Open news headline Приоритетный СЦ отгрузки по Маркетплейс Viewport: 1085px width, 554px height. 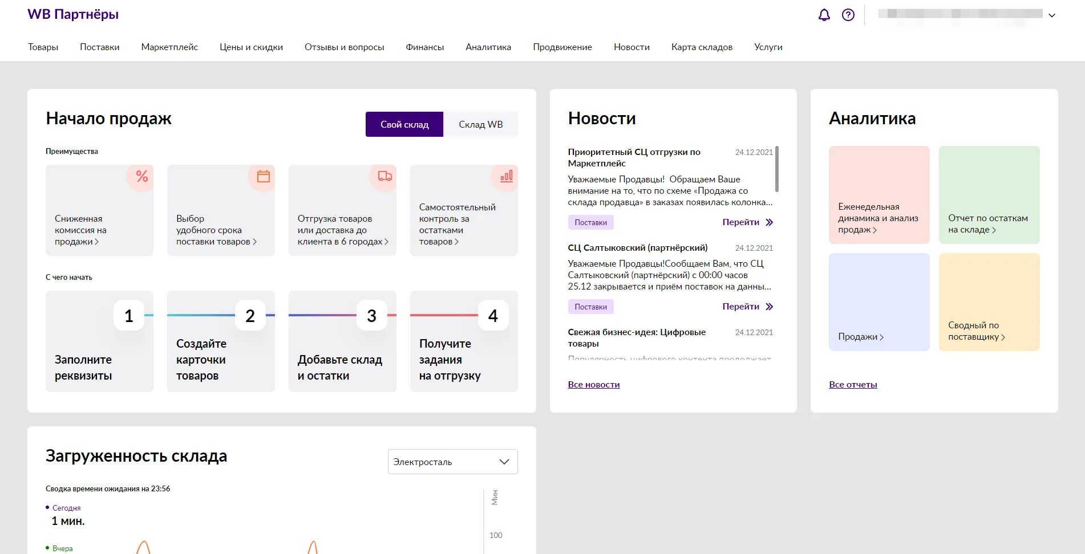pyautogui.click(x=634, y=158)
